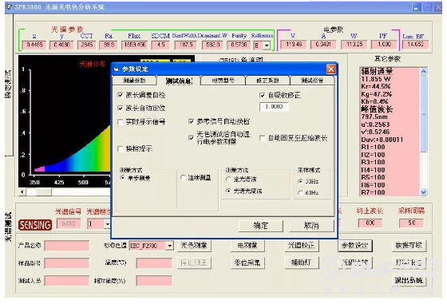
Task: Switch to the 测量参数 tab
Action: (x=134, y=81)
